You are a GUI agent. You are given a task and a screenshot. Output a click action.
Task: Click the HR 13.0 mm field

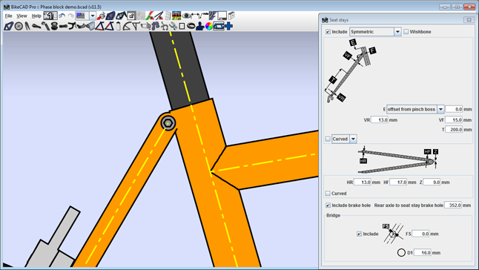[363, 182]
